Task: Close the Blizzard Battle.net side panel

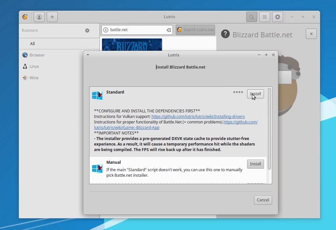Action: (311, 34)
